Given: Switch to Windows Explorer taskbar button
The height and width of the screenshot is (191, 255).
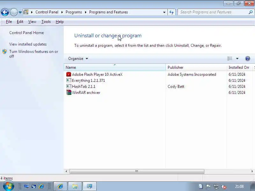Looking at the screenshot, I should pos(75,186).
